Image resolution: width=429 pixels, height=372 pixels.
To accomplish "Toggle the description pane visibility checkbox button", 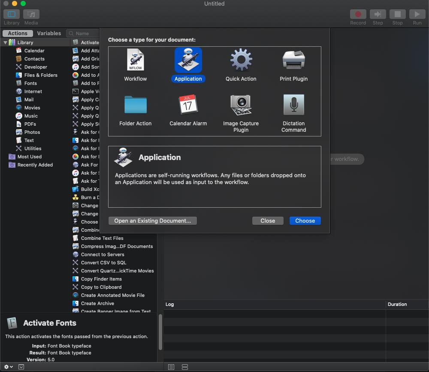I will coord(21,367).
